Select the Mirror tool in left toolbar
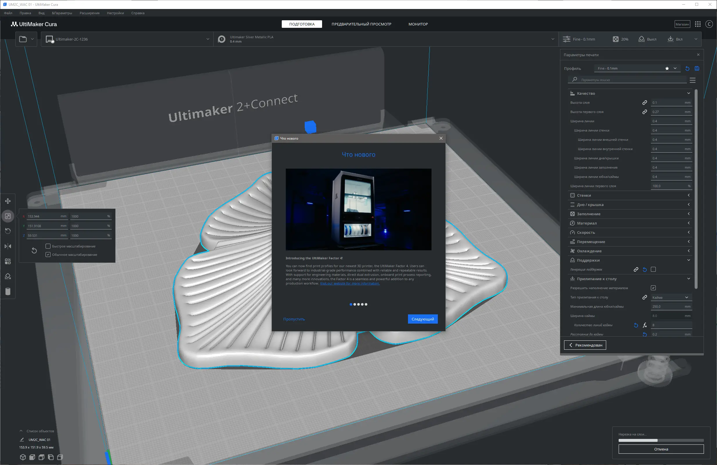The width and height of the screenshot is (717, 465). click(8, 246)
